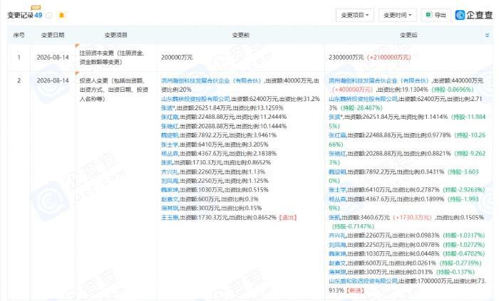The image size is (499, 301).
Task: Open the new 1700000万元 investor company link
Action: click(x=363, y=281)
